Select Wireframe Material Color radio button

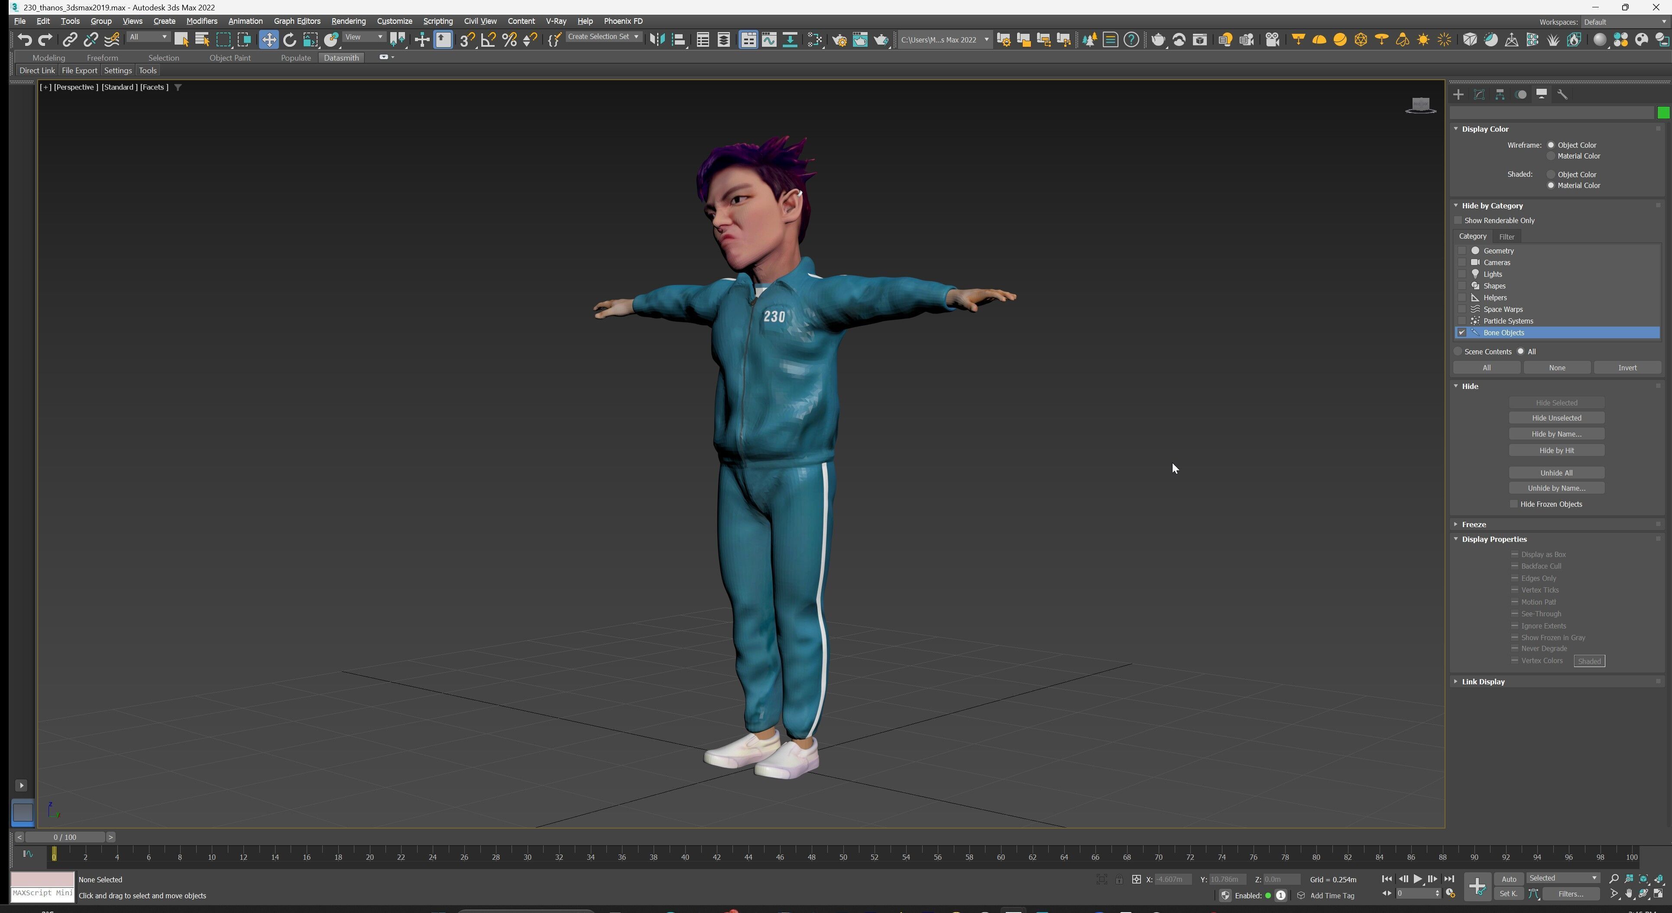pos(1551,156)
